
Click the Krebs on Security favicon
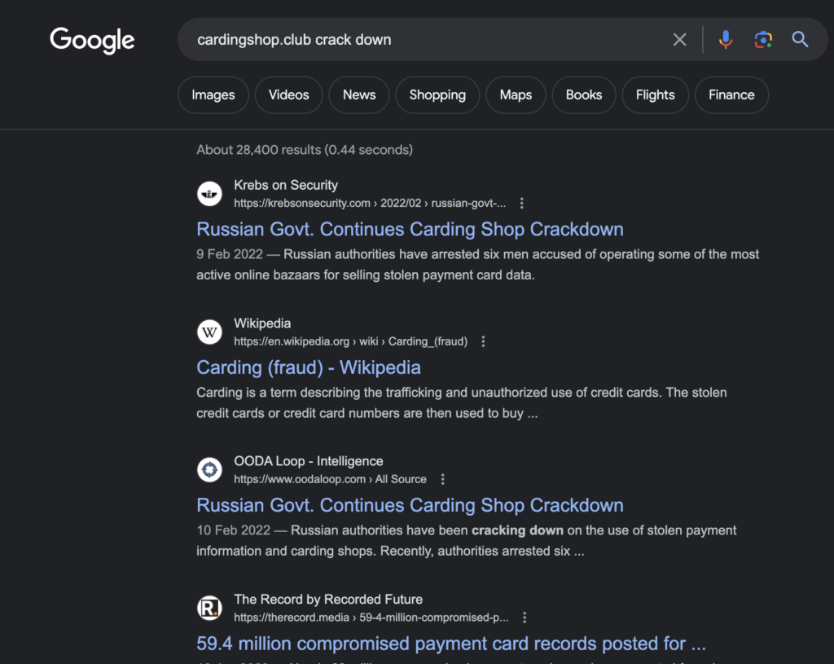coord(209,194)
